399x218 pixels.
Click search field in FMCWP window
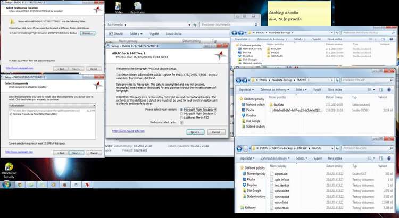368,80
